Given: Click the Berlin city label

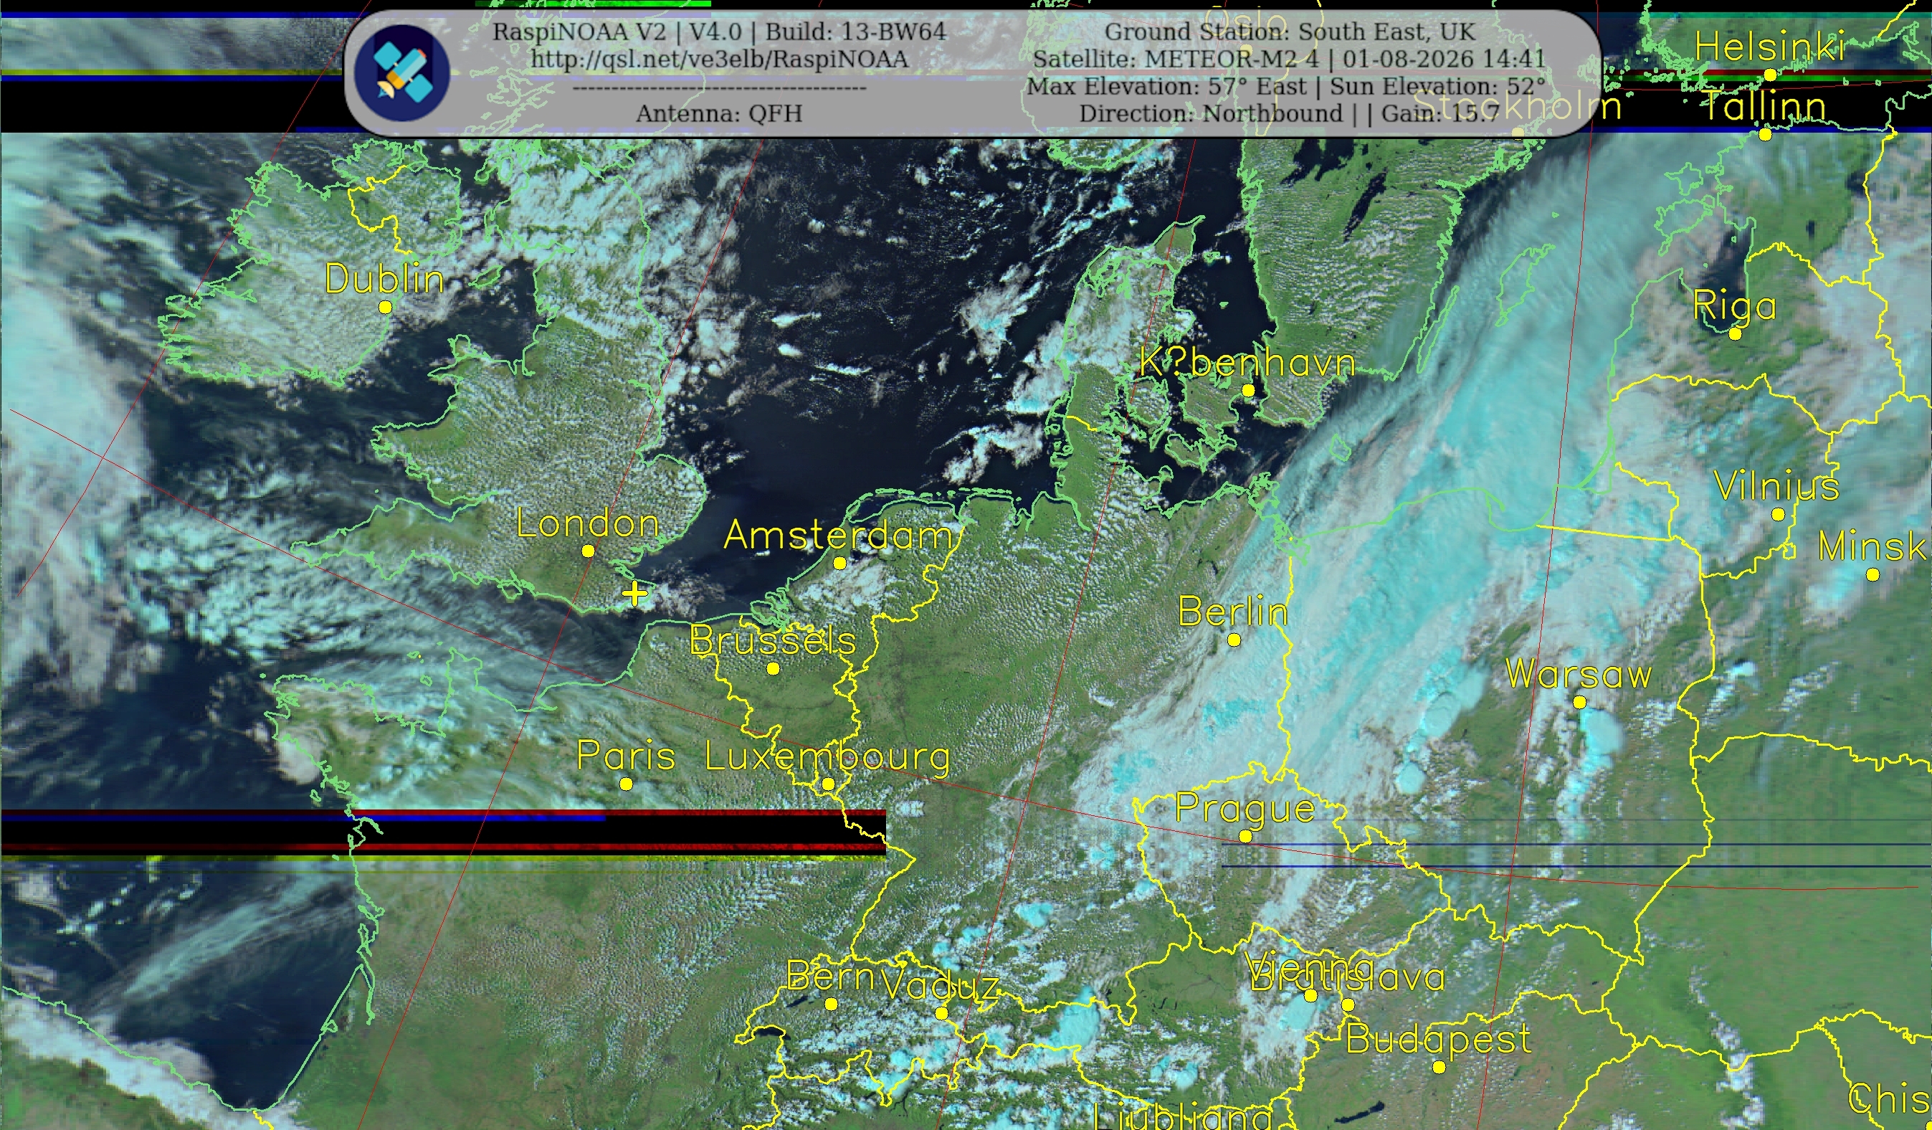Looking at the screenshot, I should 1234,612.
